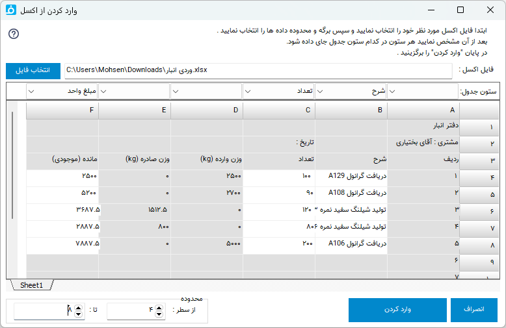This screenshot has width=506, height=328.
Task: Increase the تا end row value
Action: pyautogui.click(x=79, y=308)
